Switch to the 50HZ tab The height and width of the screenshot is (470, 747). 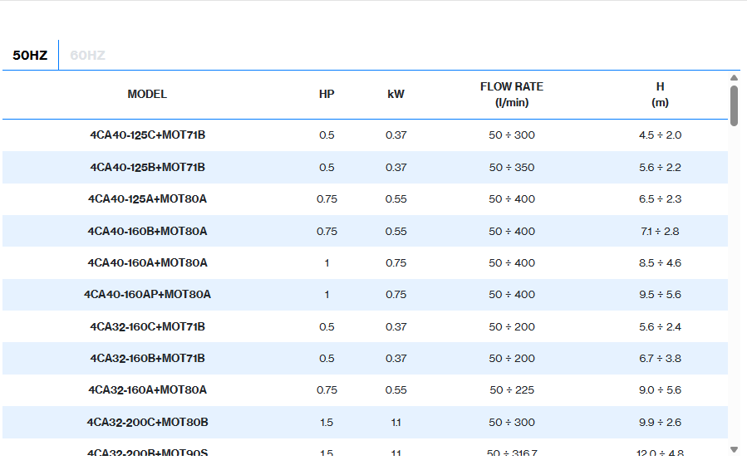[x=30, y=56]
